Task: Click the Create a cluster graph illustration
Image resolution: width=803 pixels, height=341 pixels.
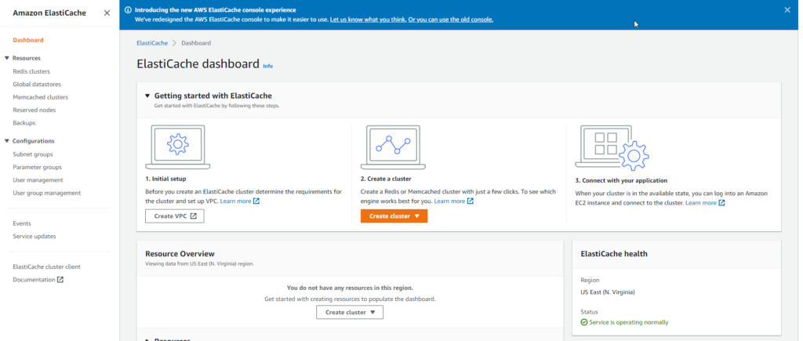Action: pos(393,147)
